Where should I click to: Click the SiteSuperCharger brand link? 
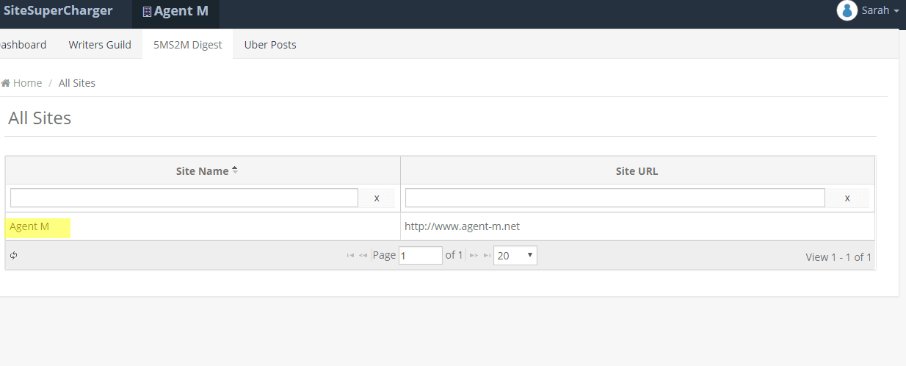[x=58, y=11]
